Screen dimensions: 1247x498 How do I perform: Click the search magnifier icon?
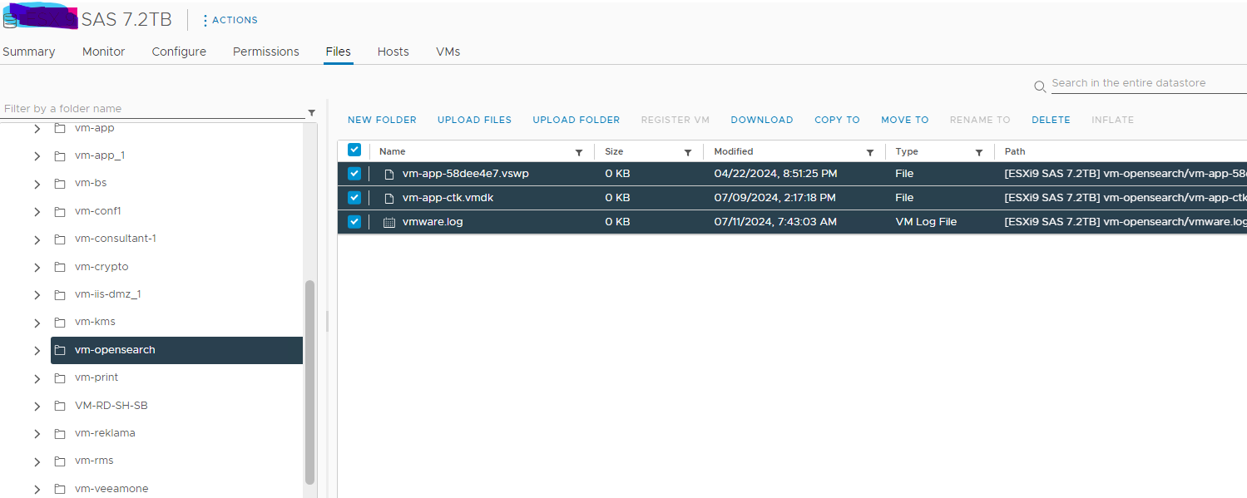1040,86
